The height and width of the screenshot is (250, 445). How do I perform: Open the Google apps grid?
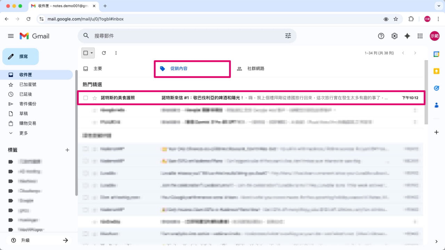point(420,36)
